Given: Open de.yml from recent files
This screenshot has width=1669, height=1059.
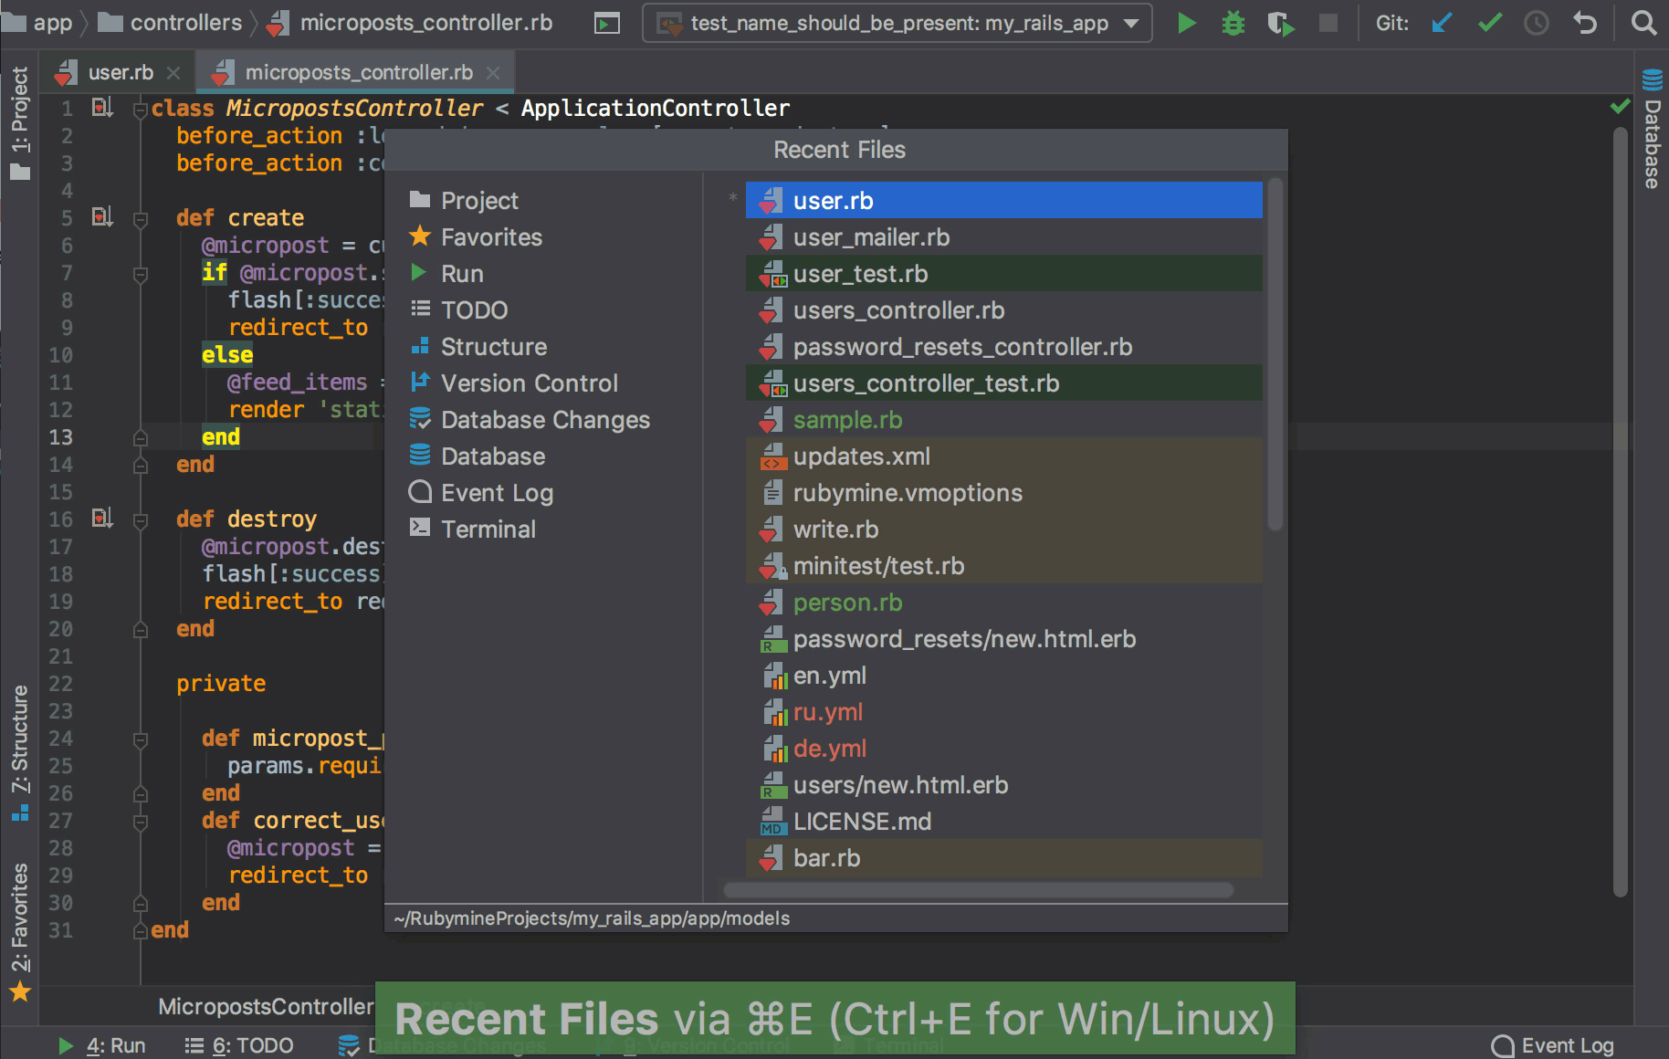Looking at the screenshot, I should click(1004, 749).
